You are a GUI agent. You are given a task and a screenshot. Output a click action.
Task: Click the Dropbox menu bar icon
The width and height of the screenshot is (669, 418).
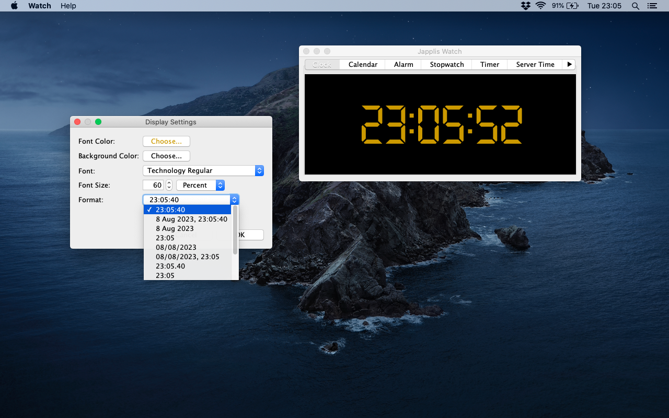pos(525,6)
